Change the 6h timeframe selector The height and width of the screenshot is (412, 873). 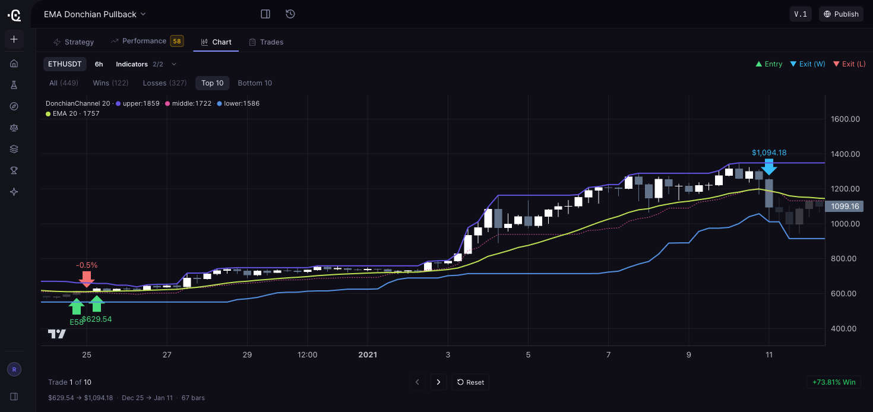(99, 64)
